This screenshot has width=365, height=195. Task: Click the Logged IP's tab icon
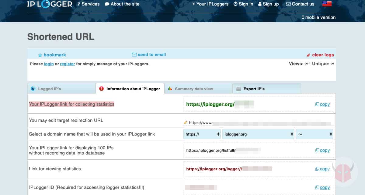pyautogui.click(x=33, y=89)
